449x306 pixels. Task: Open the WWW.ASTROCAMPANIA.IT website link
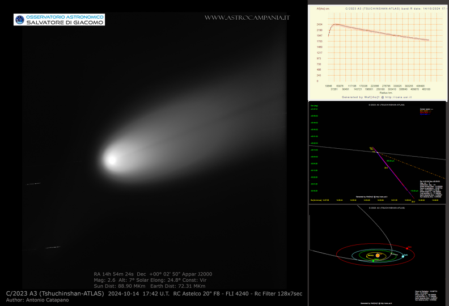click(x=247, y=18)
